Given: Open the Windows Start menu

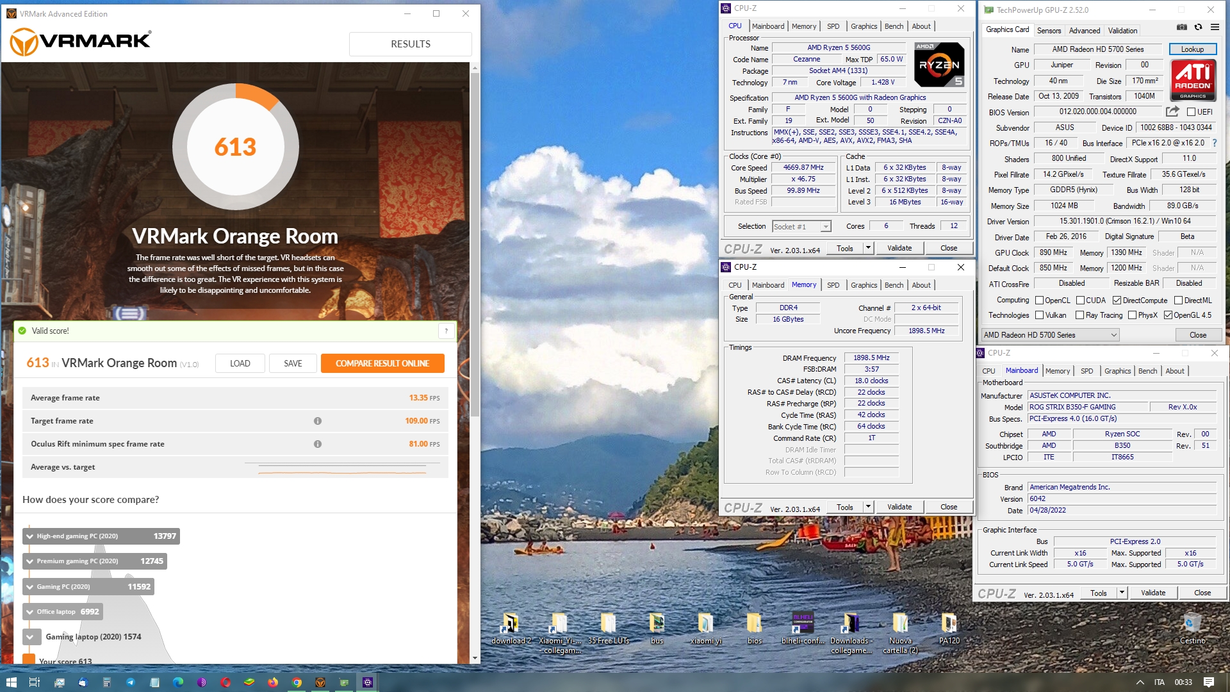Looking at the screenshot, I should [x=11, y=682].
